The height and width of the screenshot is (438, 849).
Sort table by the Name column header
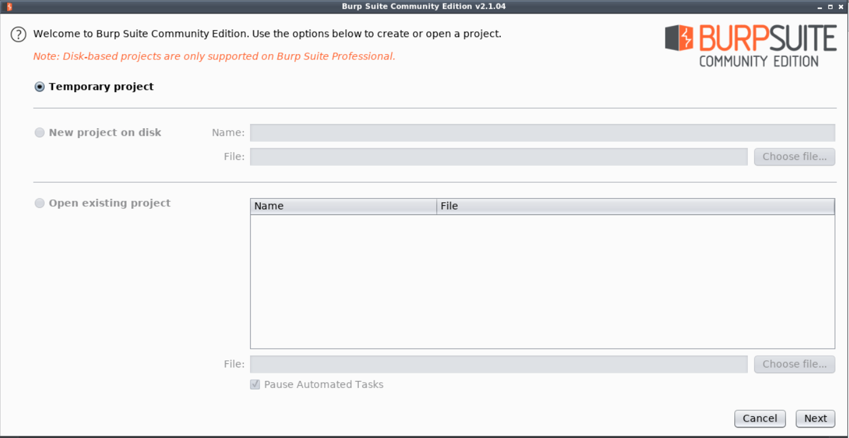click(x=344, y=206)
